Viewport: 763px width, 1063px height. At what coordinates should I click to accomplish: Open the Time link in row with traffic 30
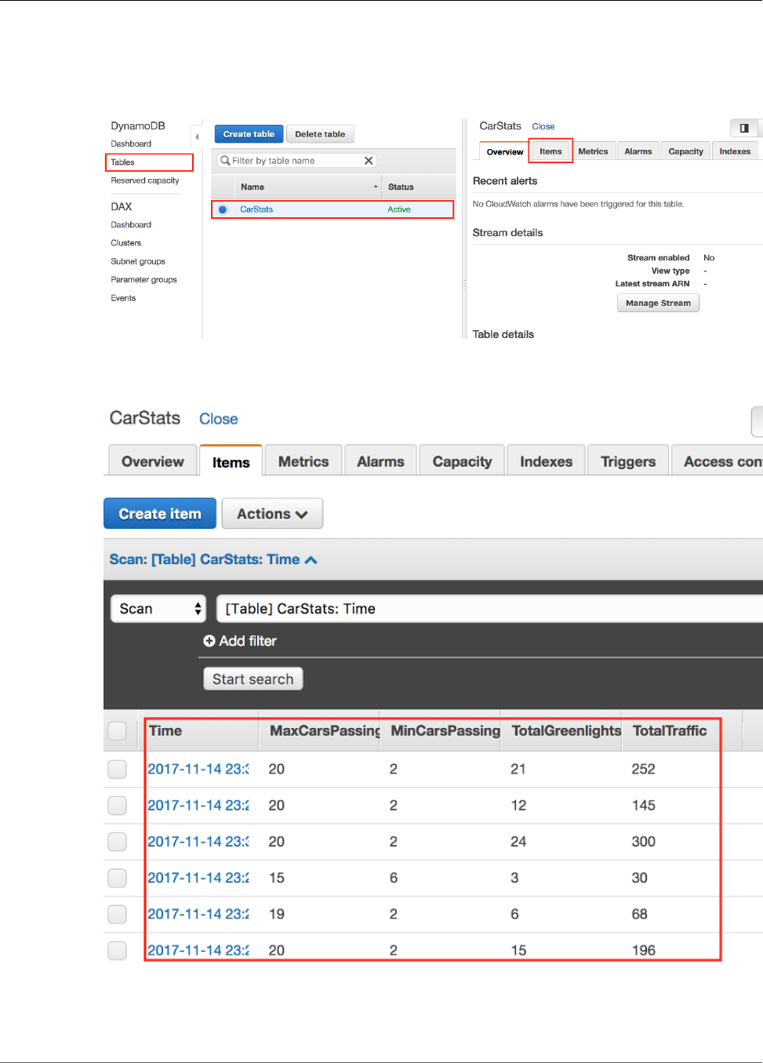coord(198,878)
